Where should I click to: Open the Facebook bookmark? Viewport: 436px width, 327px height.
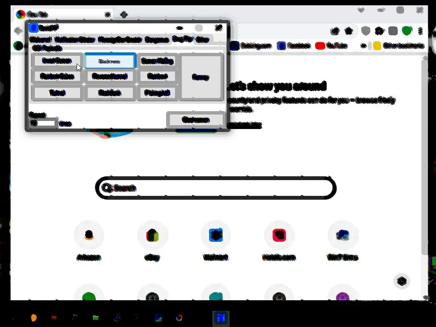pyautogui.click(x=294, y=46)
